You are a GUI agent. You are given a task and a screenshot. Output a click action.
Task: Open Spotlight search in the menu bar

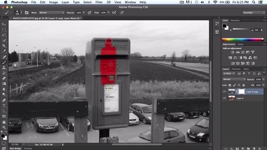(x=254, y=2)
